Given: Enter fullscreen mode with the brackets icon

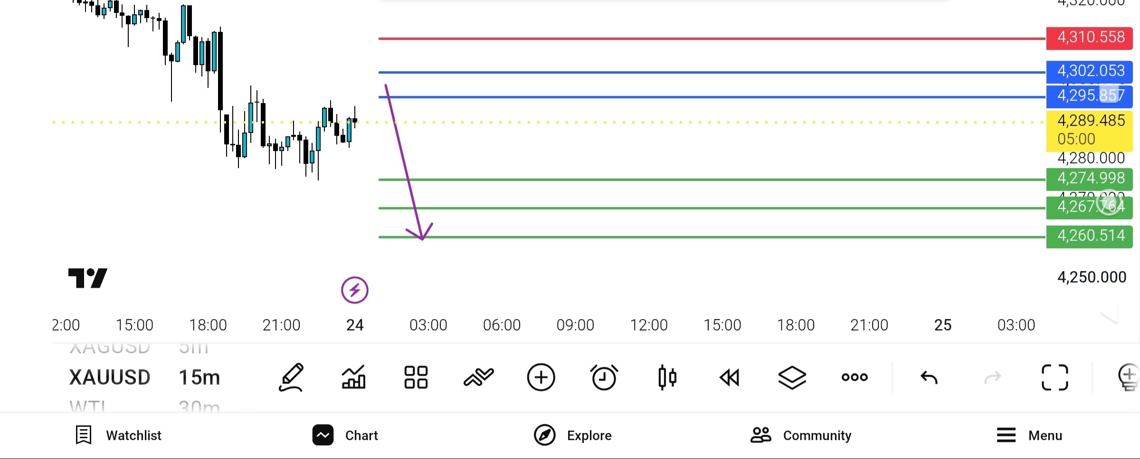Looking at the screenshot, I should click(x=1055, y=377).
